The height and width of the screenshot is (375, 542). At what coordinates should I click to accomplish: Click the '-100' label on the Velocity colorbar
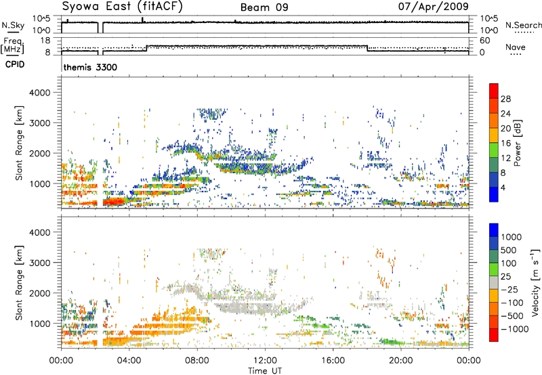tap(512, 303)
